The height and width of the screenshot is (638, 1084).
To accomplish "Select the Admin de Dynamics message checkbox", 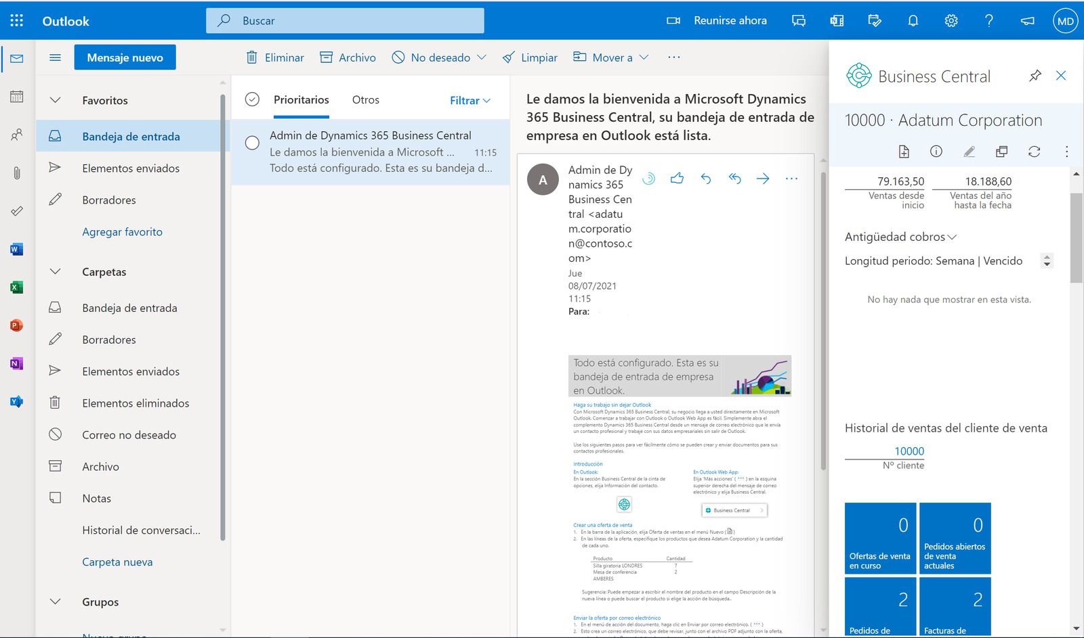I will (x=252, y=143).
